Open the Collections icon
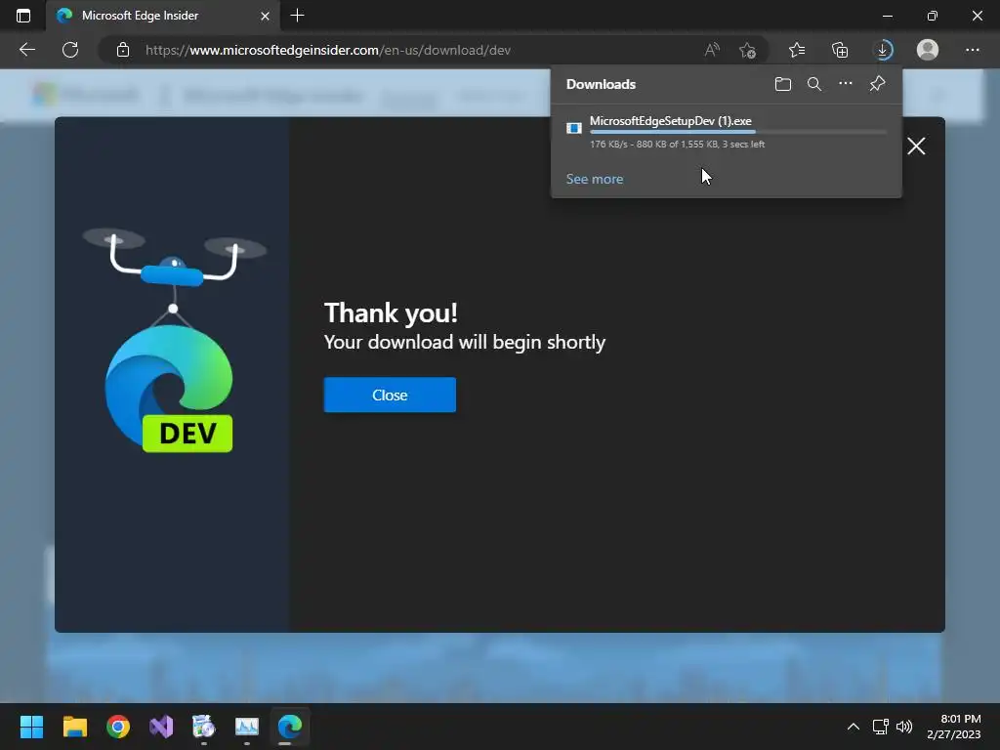 tap(840, 50)
